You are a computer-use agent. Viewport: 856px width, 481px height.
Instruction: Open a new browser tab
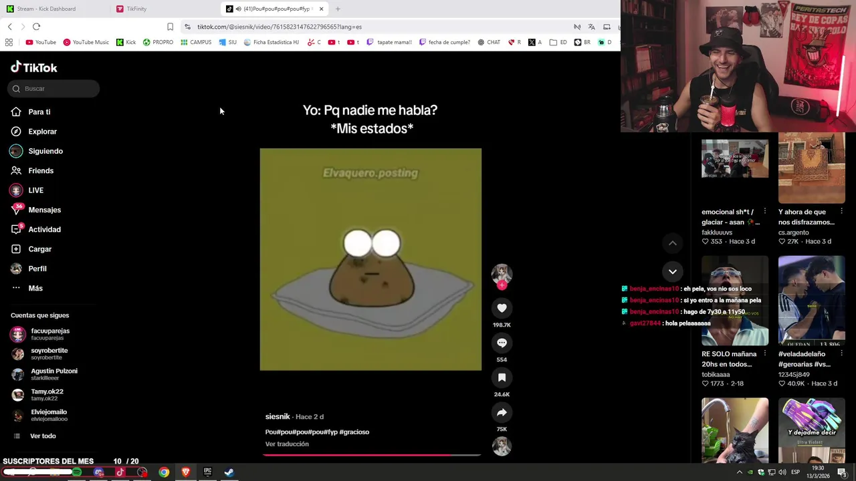338,9
